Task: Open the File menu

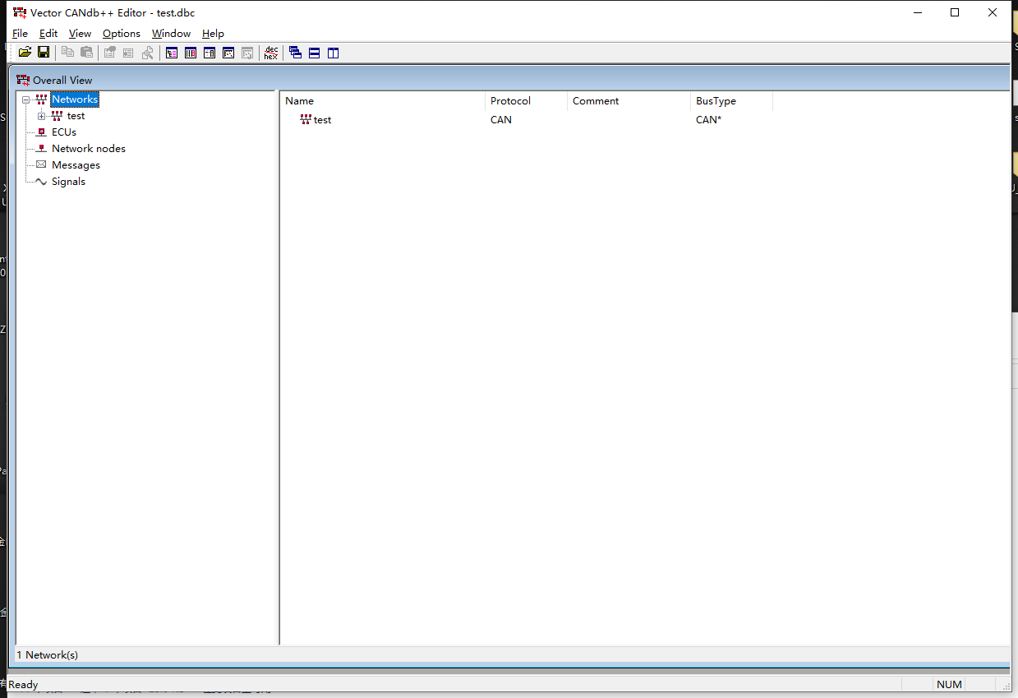Action: tap(21, 34)
